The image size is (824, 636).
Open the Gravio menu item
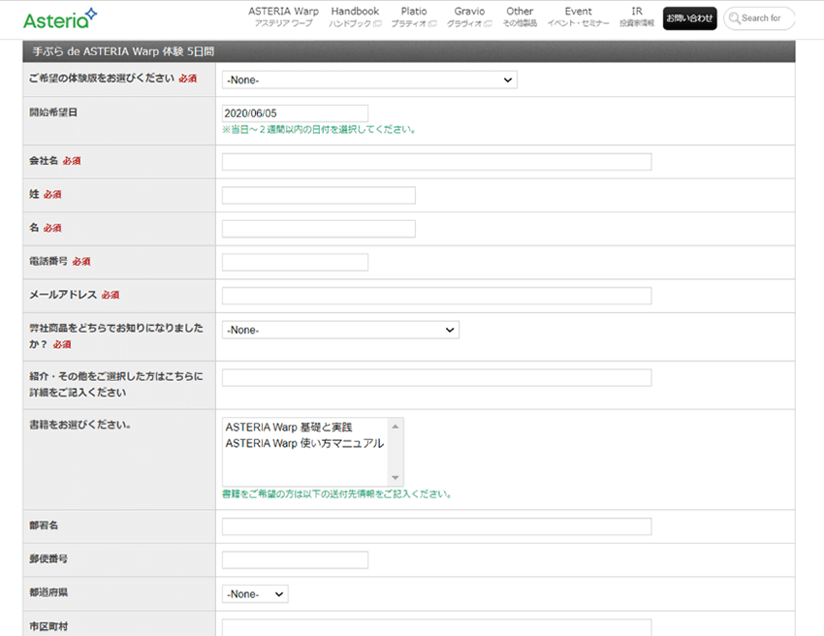coord(469,16)
